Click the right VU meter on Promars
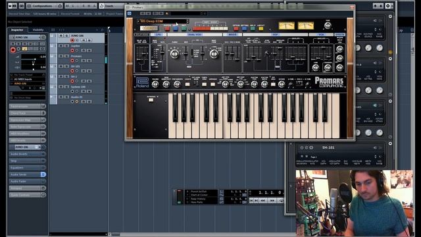This screenshot has width=421, height=237. 305,26
